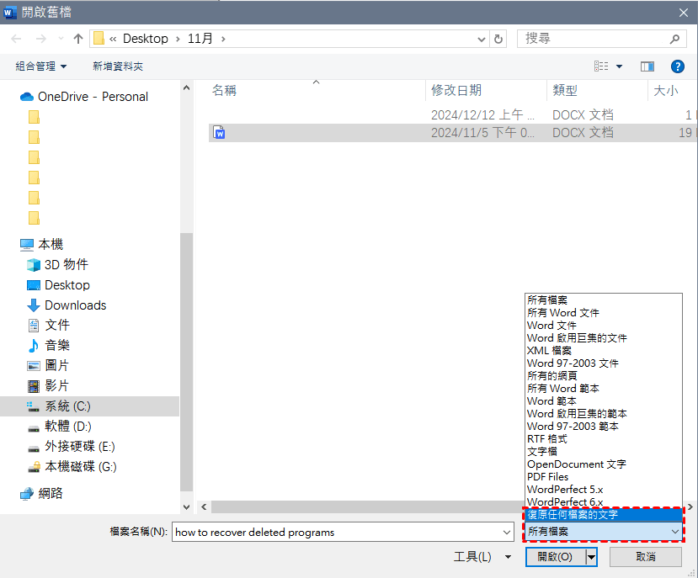Go up one folder level
The image size is (698, 578).
(x=78, y=40)
